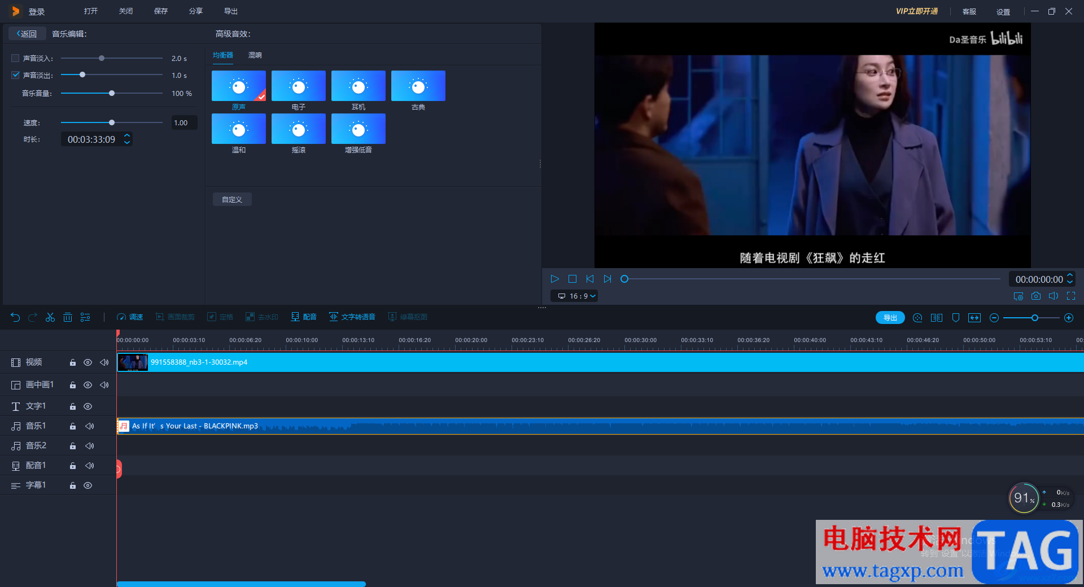Screen dimensions: 1084x587
Task: Click the timeline zoom slider handle
Action: [x=1035, y=318]
